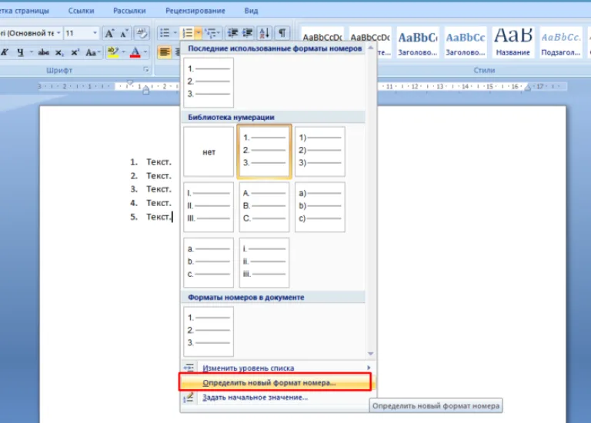The height and width of the screenshot is (423, 591).
Task: Click the numbered list button
Action: click(x=187, y=33)
